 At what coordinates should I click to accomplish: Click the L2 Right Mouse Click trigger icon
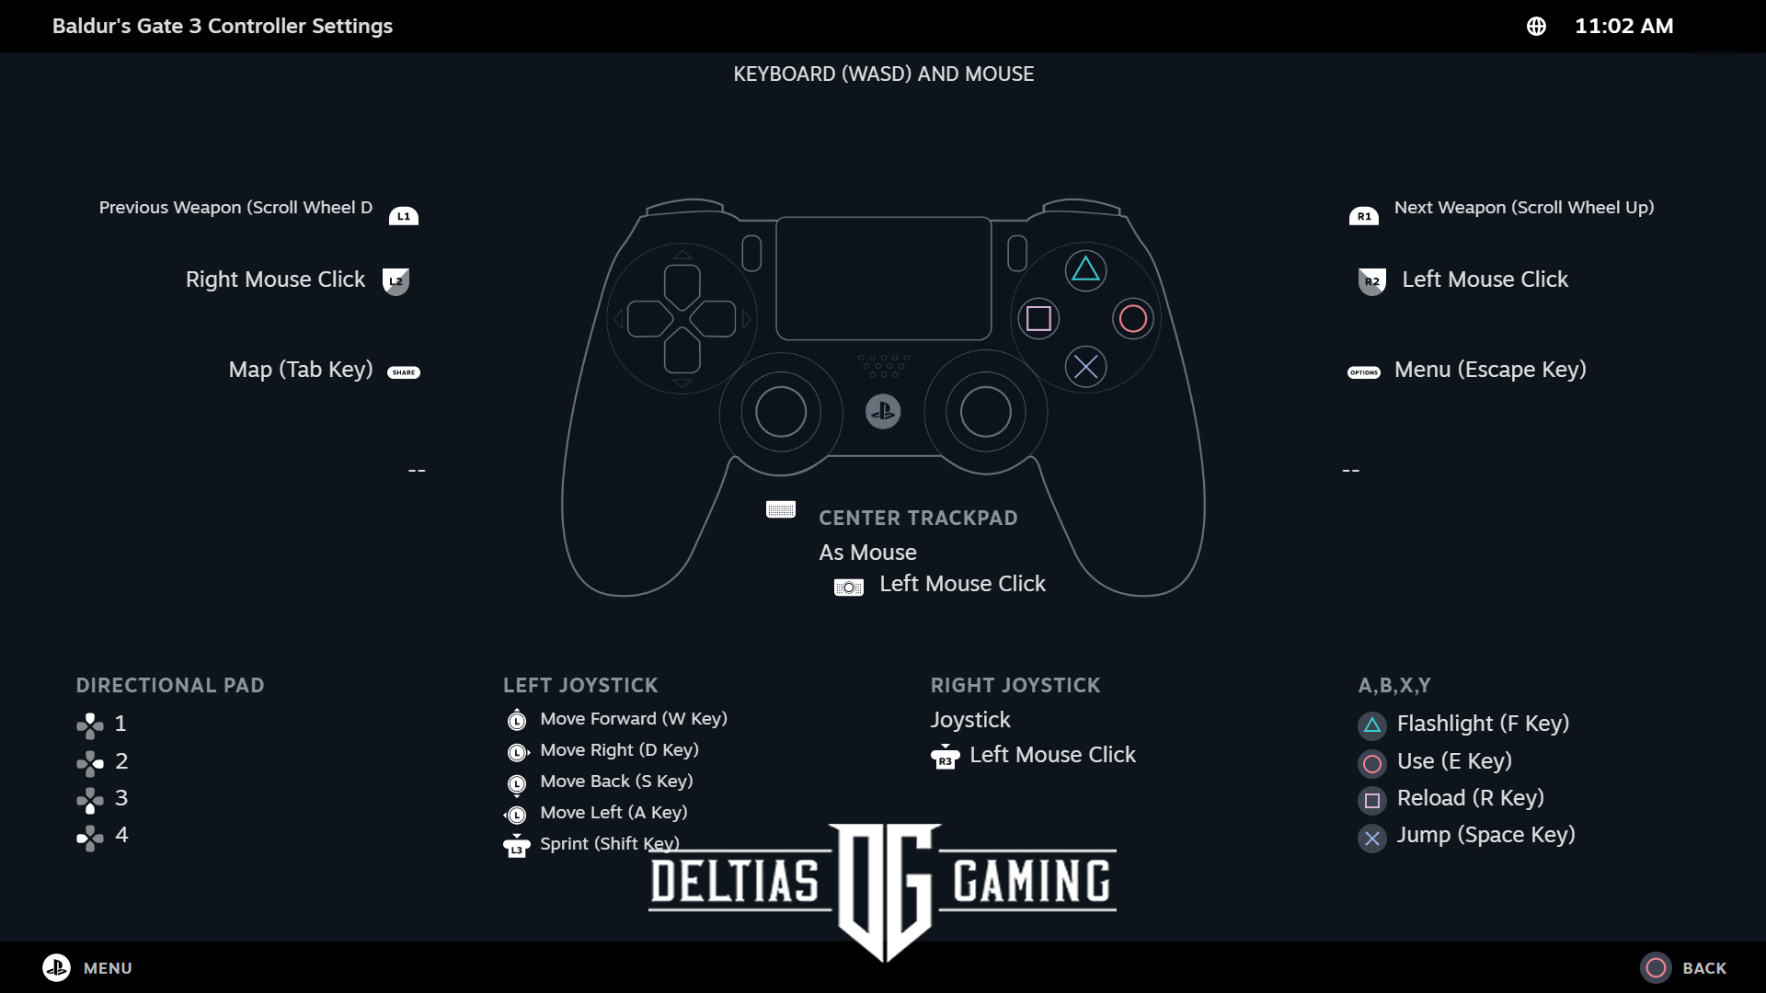[396, 280]
